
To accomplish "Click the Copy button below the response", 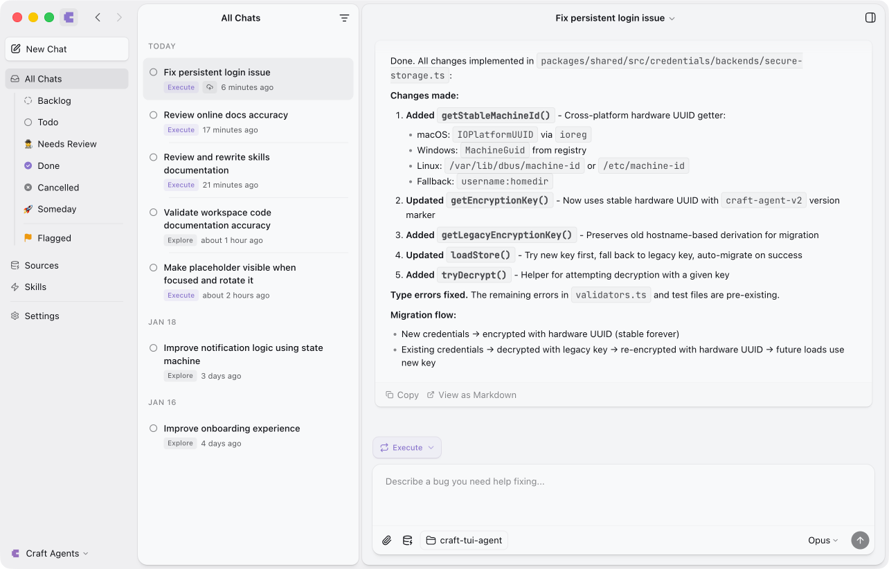I will click(x=402, y=395).
